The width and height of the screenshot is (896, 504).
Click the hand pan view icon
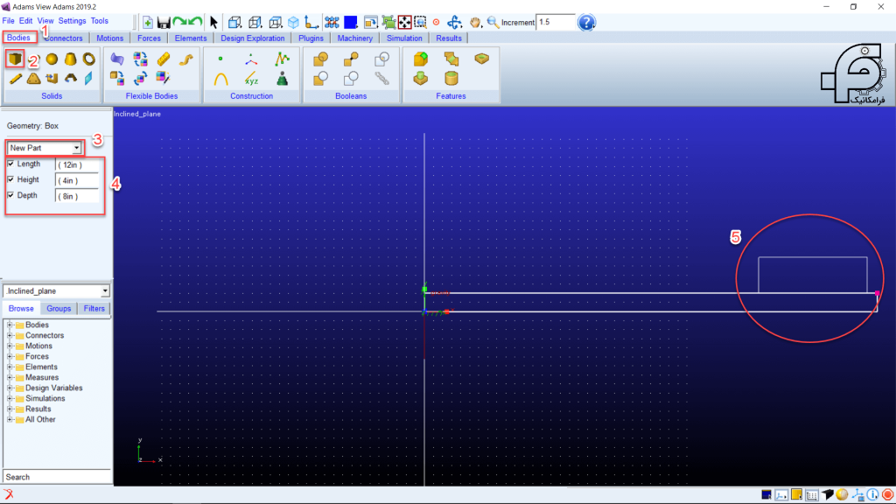pyautogui.click(x=475, y=22)
